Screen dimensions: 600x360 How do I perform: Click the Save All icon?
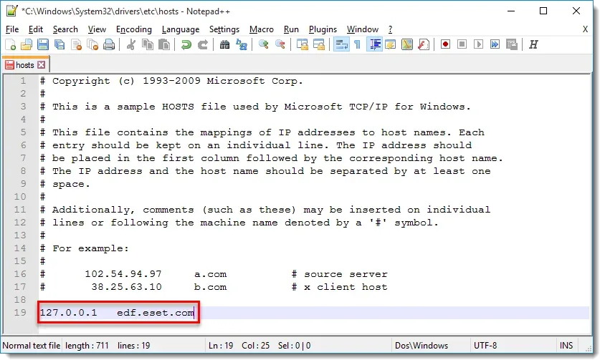coord(59,44)
